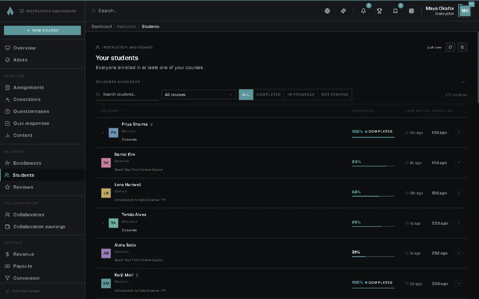Click the Student column header
Screen dimensions: 479x299
pyautogui.click(x=110, y=111)
